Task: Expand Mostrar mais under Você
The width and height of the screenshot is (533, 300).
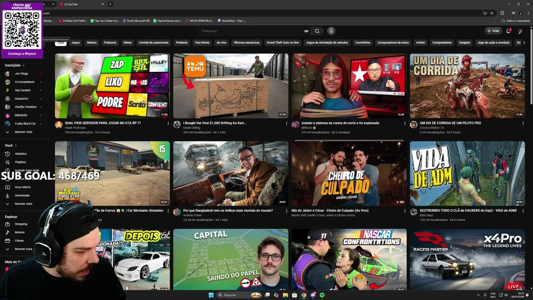Action: [x=19, y=204]
